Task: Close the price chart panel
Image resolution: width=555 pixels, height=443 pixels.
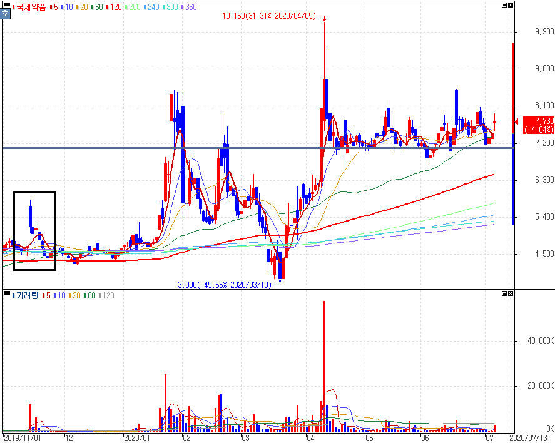Action: 511,5
